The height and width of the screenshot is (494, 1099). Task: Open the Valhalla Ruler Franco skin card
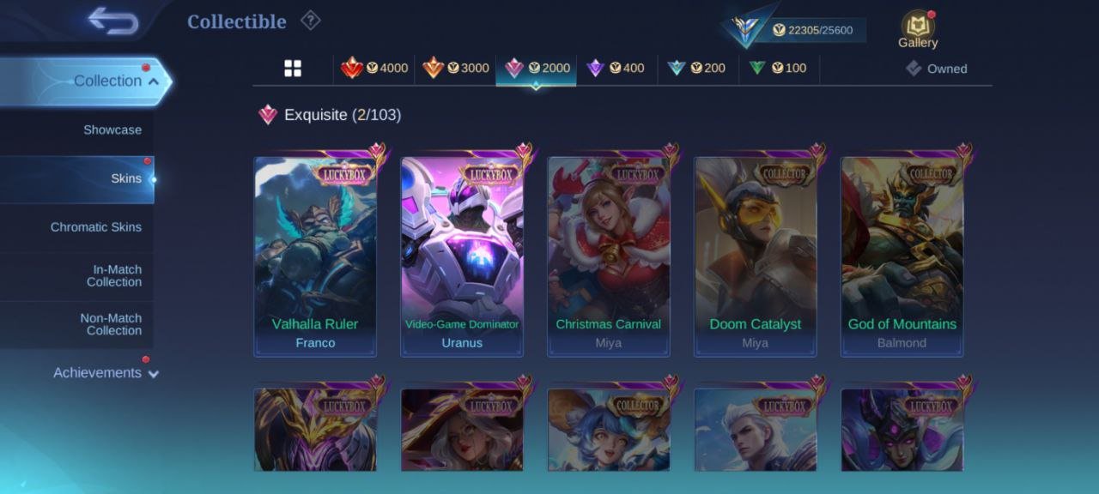315,256
